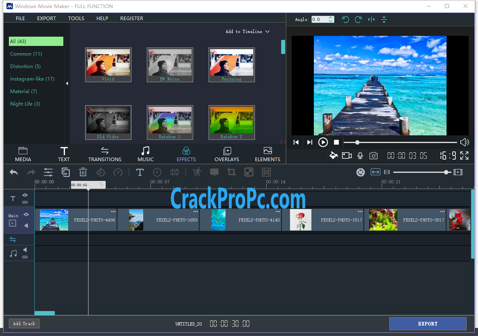Rotate preview counterclockwise
The height and width of the screenshot is (336, 478).
(x=345, y=19)
